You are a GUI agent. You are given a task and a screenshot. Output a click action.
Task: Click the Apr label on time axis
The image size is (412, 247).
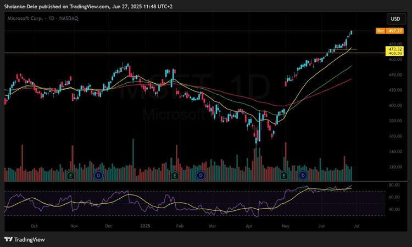click(249, 226)
